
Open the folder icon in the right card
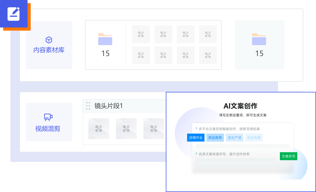259,39
